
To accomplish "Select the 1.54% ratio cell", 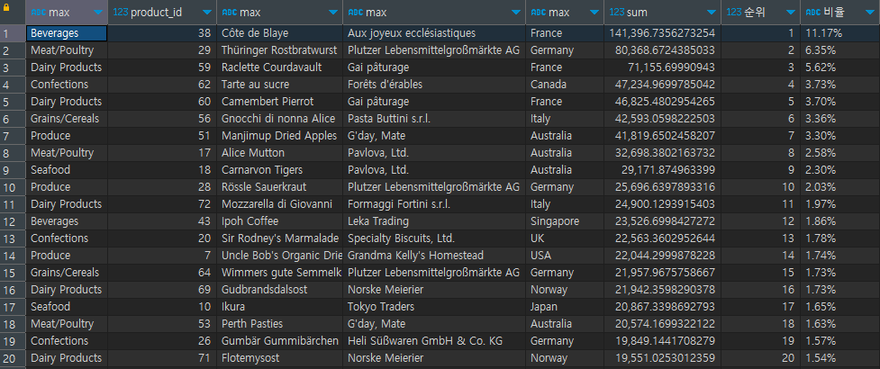I will coord(840,358).
